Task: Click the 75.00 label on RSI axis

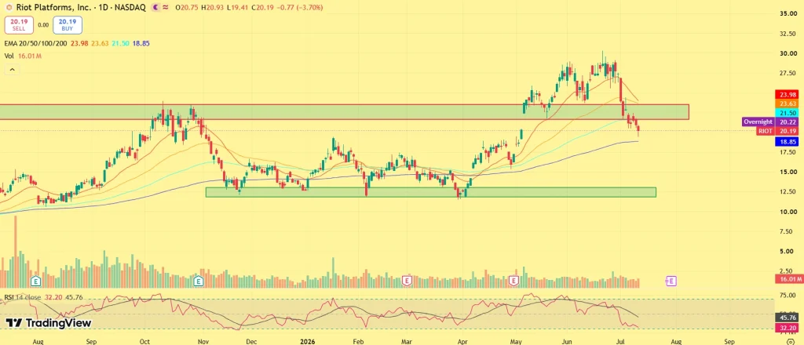Action: point(788,295)
